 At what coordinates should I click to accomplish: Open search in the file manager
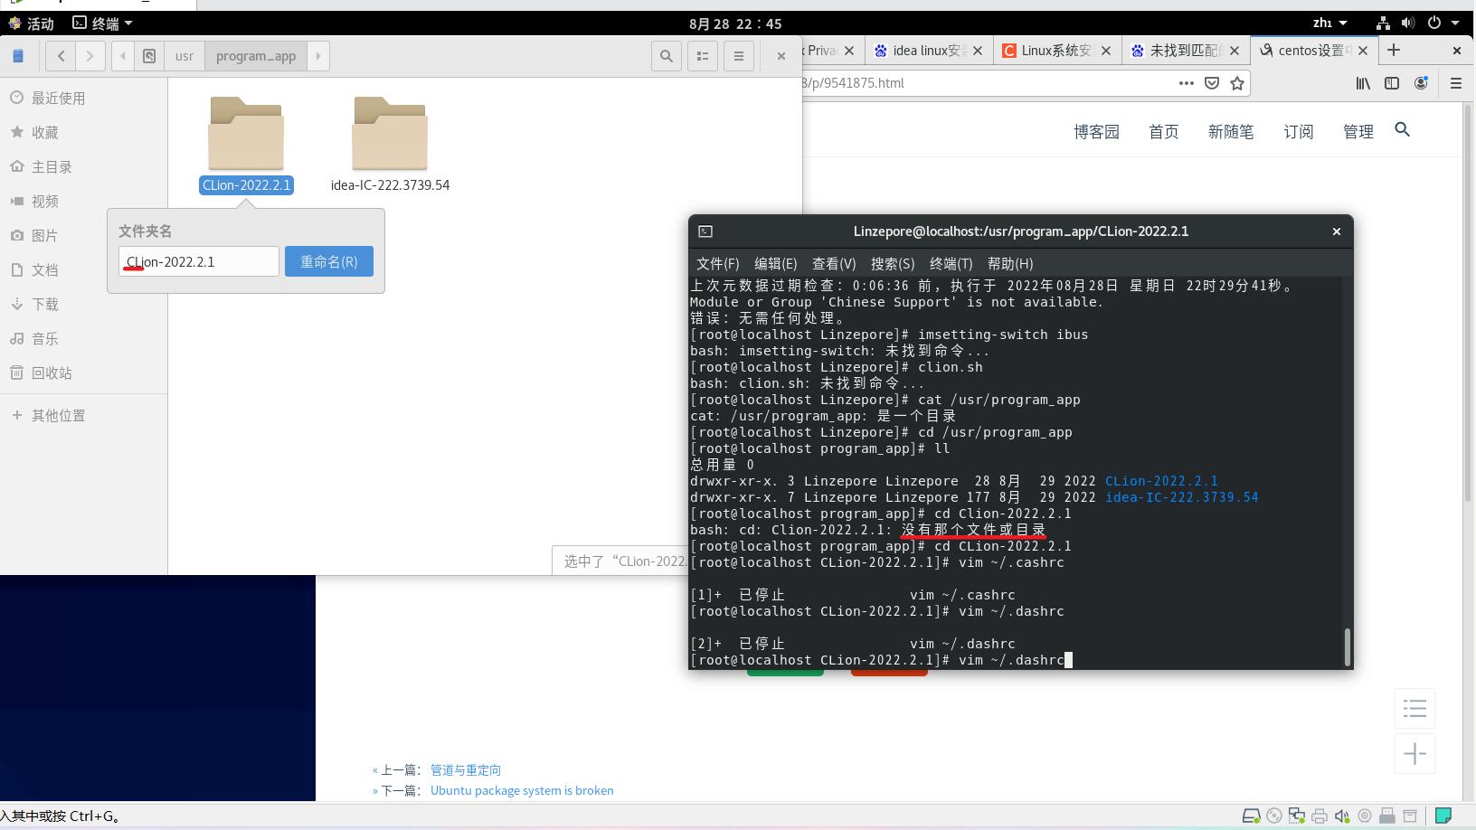(667, 56)
